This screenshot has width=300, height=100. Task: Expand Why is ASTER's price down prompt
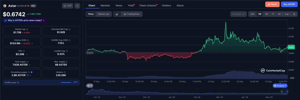24,20
